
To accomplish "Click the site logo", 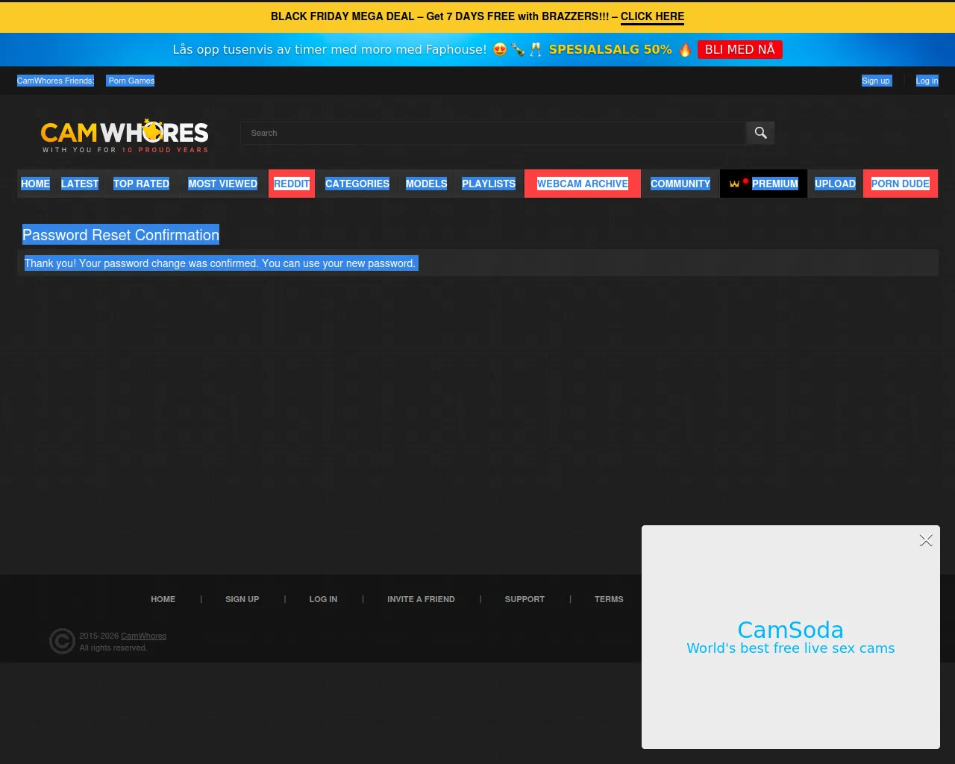I will 125,136.
